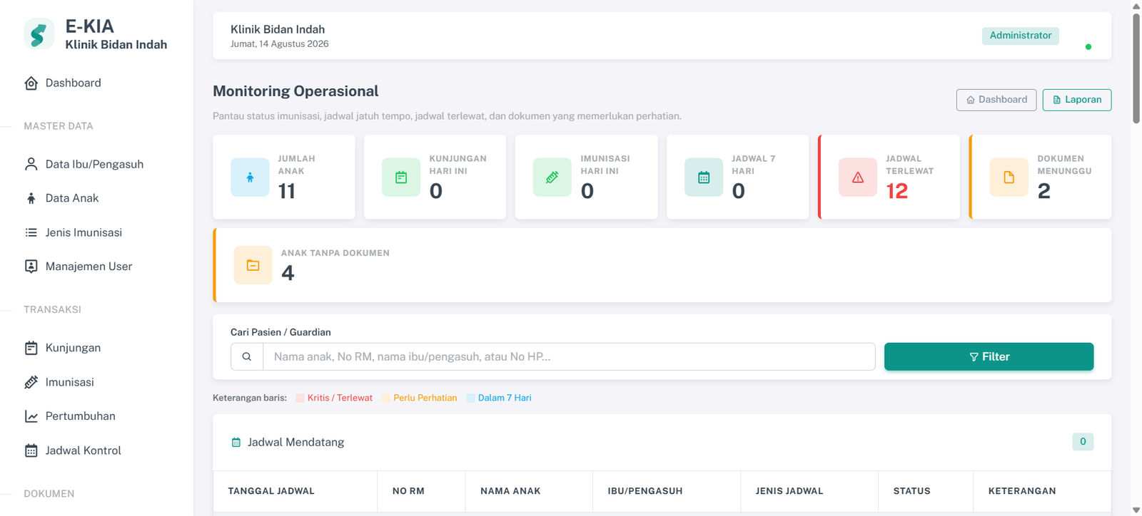Click the Anak Tanpa Dokumen folder icon
Screen dimensions: 1142x516
pos(253,265)
